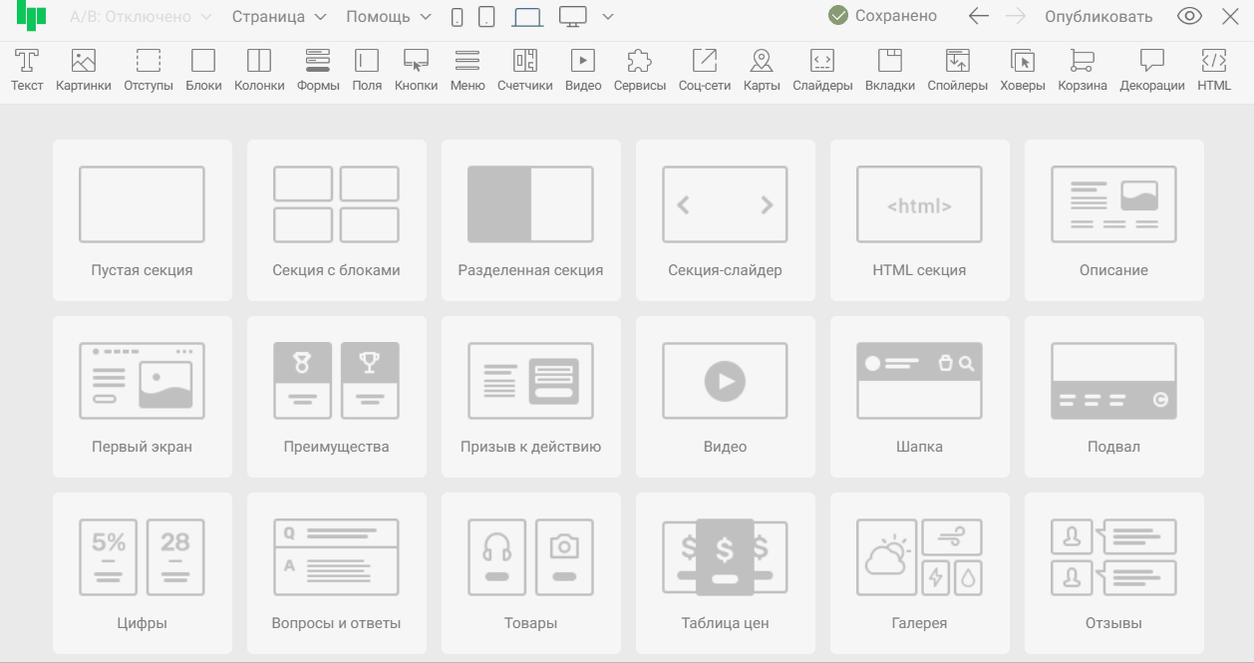Open the Картинки widget

pyautogui.click(x=84, y=70)
